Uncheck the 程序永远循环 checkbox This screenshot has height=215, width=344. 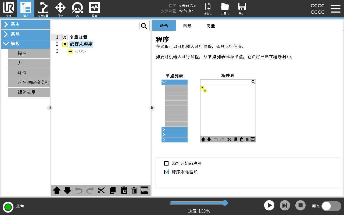(x=166, y=172)
